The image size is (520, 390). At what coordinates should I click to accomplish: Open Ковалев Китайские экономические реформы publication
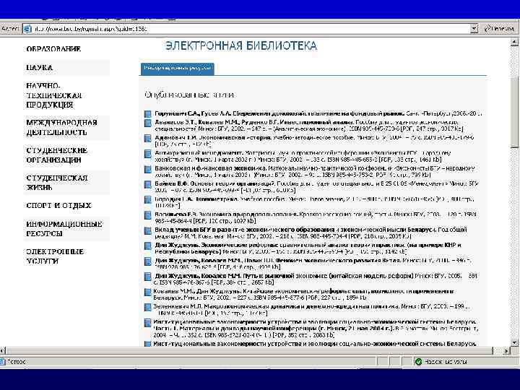click(x=303, y=295)
